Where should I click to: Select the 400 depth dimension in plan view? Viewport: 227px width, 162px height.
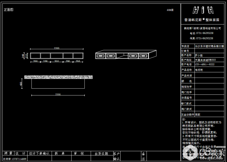click(x=21, y=84)
